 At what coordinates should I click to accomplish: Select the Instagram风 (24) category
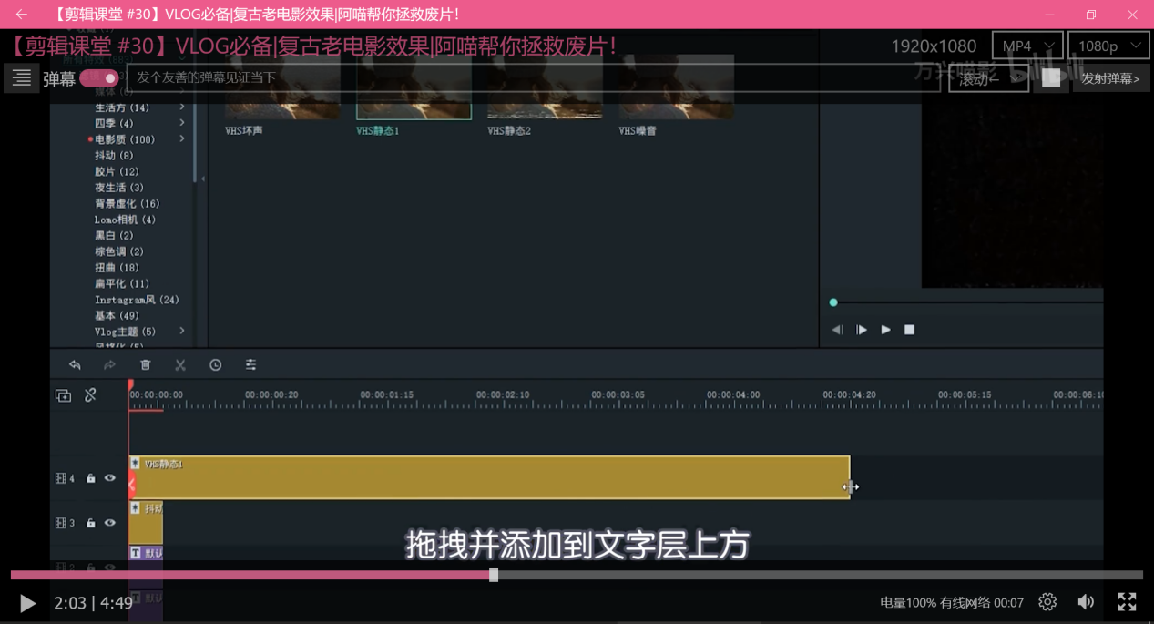(137, 300)
